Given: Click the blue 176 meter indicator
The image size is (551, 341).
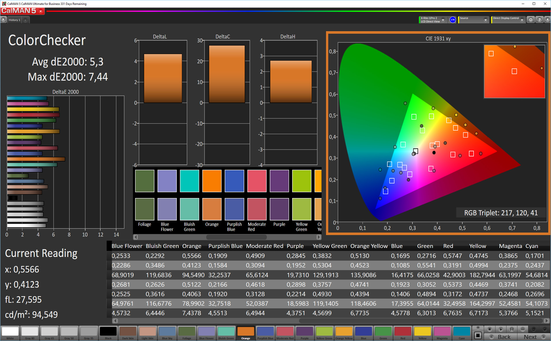Looking at the screenshot, I should [x=453, y=20].
